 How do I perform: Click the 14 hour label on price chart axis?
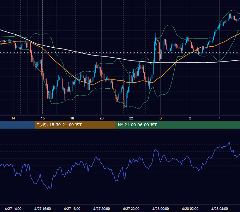click(13, 118)
